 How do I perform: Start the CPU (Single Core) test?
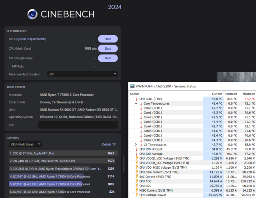pos(108,58)
